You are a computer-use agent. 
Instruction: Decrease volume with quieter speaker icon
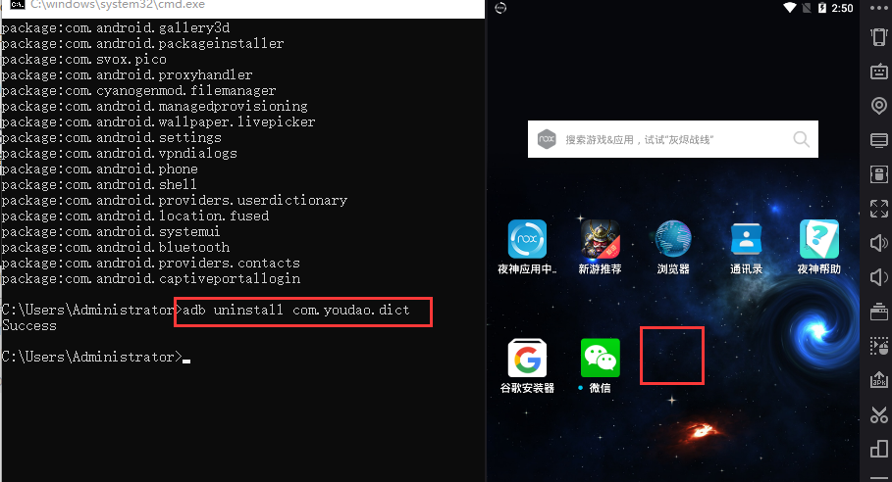pyautogui.click(x=879, y=277)
